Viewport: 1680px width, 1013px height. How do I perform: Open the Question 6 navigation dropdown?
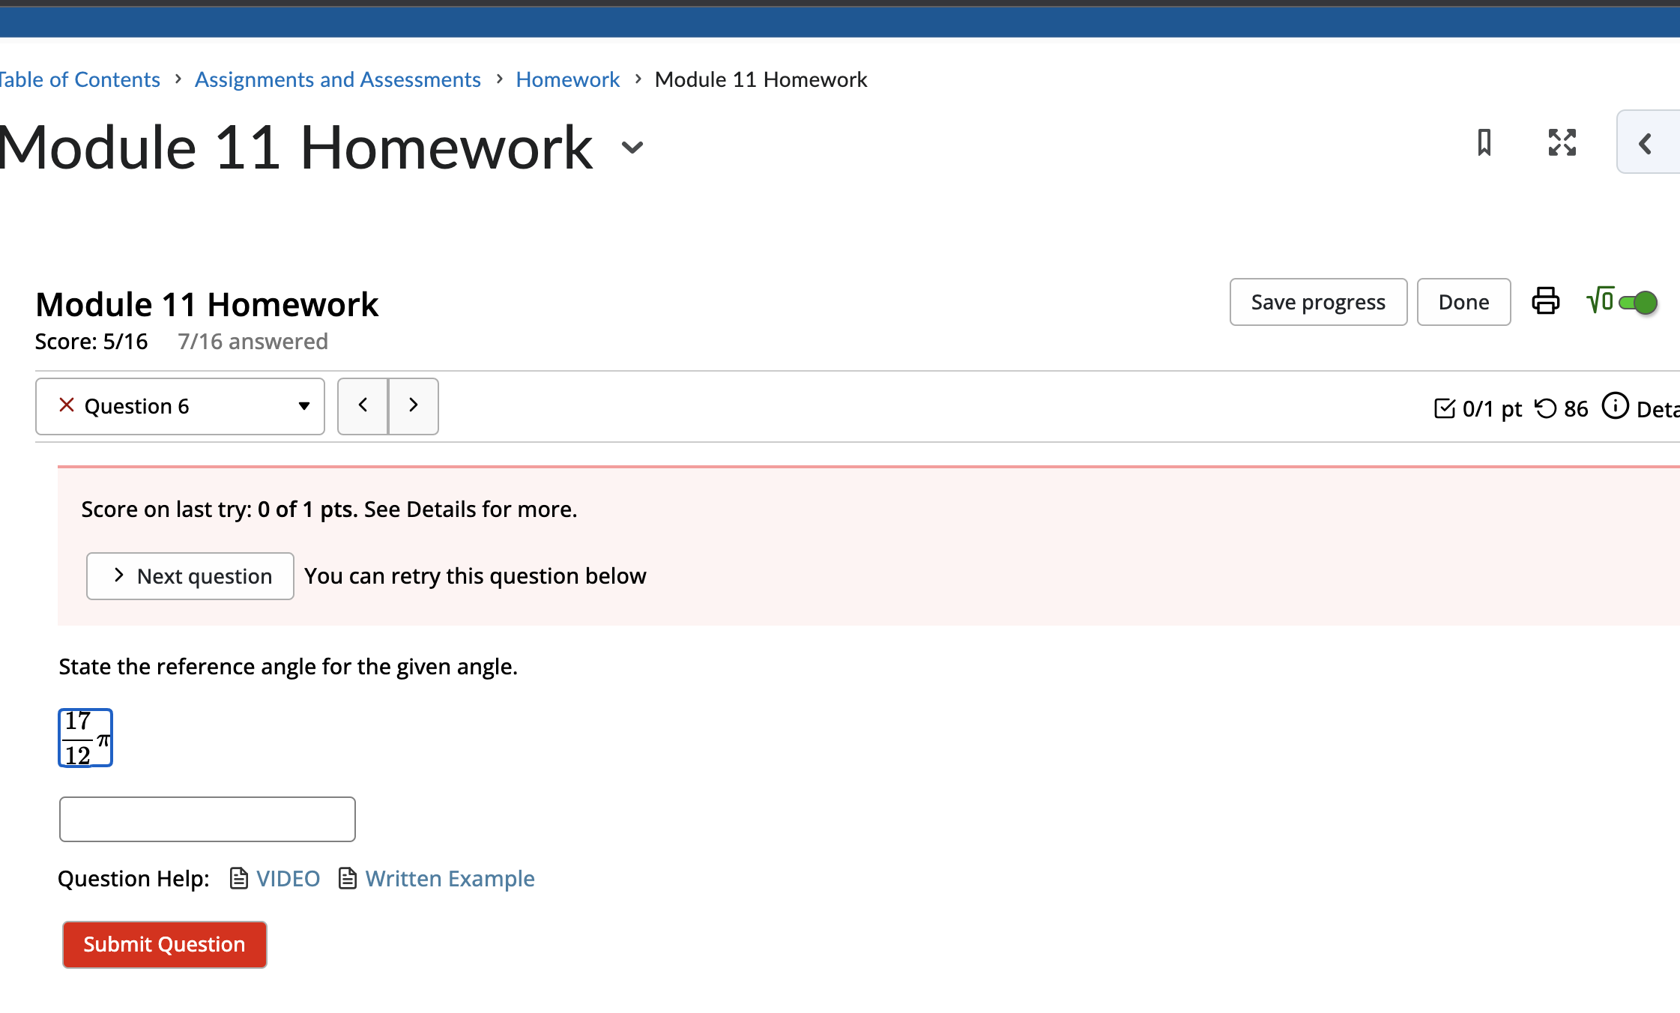click(x=303, y=406)
